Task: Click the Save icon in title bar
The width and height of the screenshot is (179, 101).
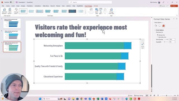Action: tap(17, 2)
